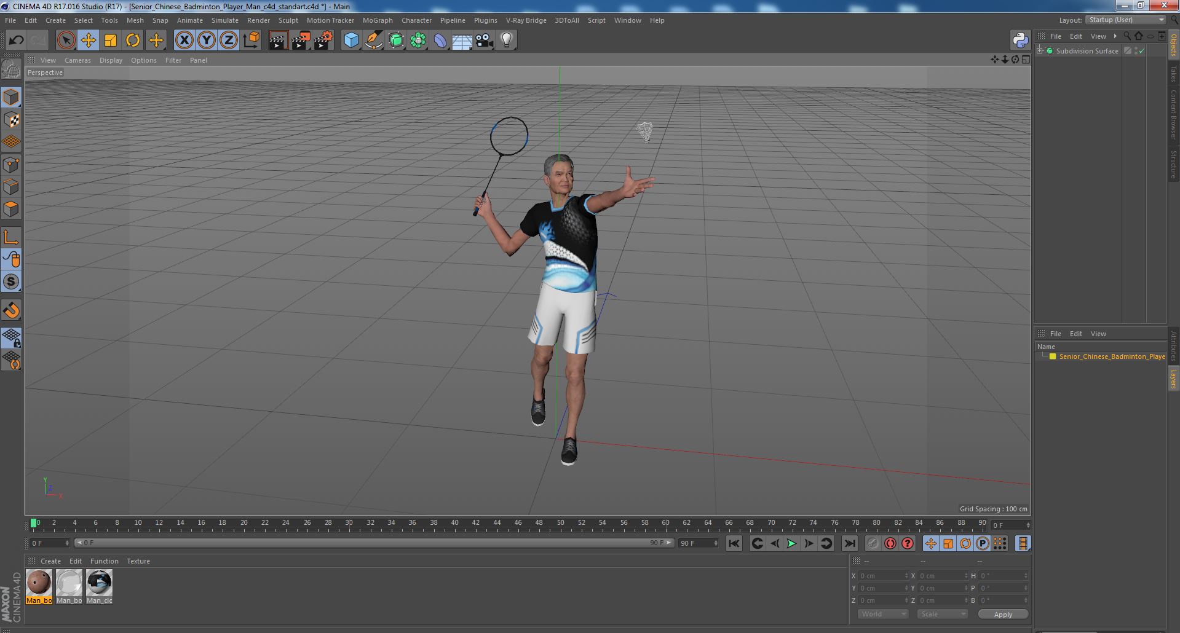Image resolution: width=1180 pixels, height=633 pixels.
Task: Toggle Z axis lock
Action: coord(229,41)
